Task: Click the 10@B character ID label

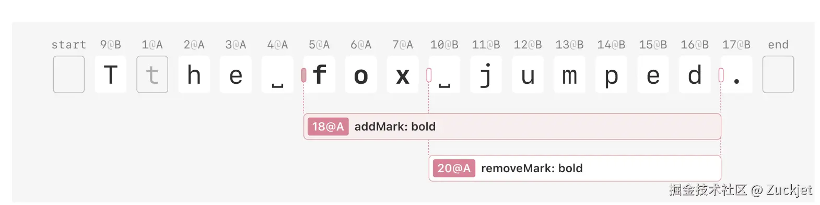Action: click(444, 45)
